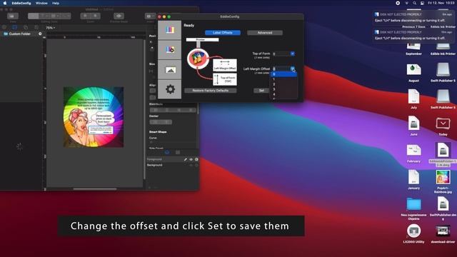Open the EddieConfig menu in menu bar

21,3
